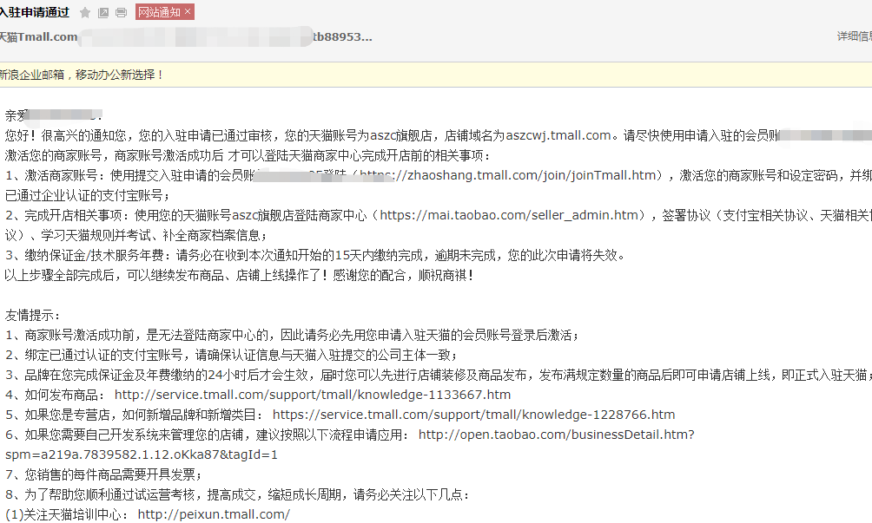This screenshot has width=872, height=523.
Task: Click the line starting 以上步骤全部完成后
Action: coord(239,276)
